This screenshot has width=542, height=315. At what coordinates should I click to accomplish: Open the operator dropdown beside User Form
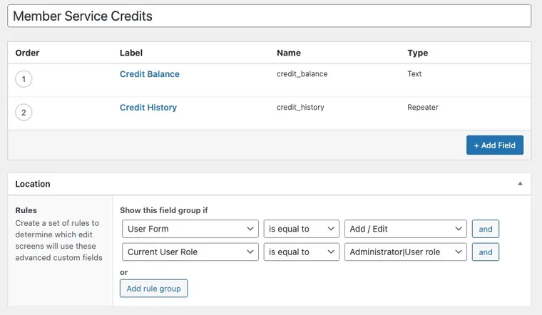pos(302,229)
